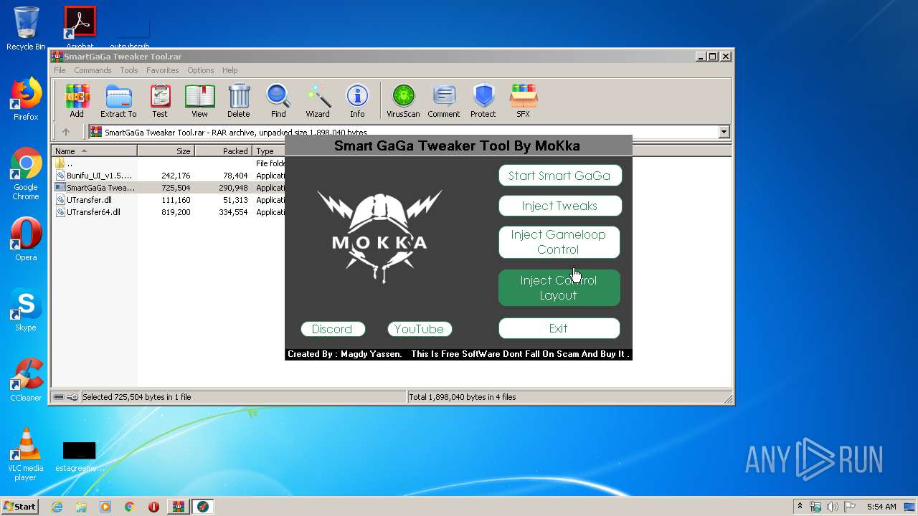Click the Acrobat desktop shortcut
Viewport: 918px width, 516px height.
pyautogui.click(x=80, y=29)
